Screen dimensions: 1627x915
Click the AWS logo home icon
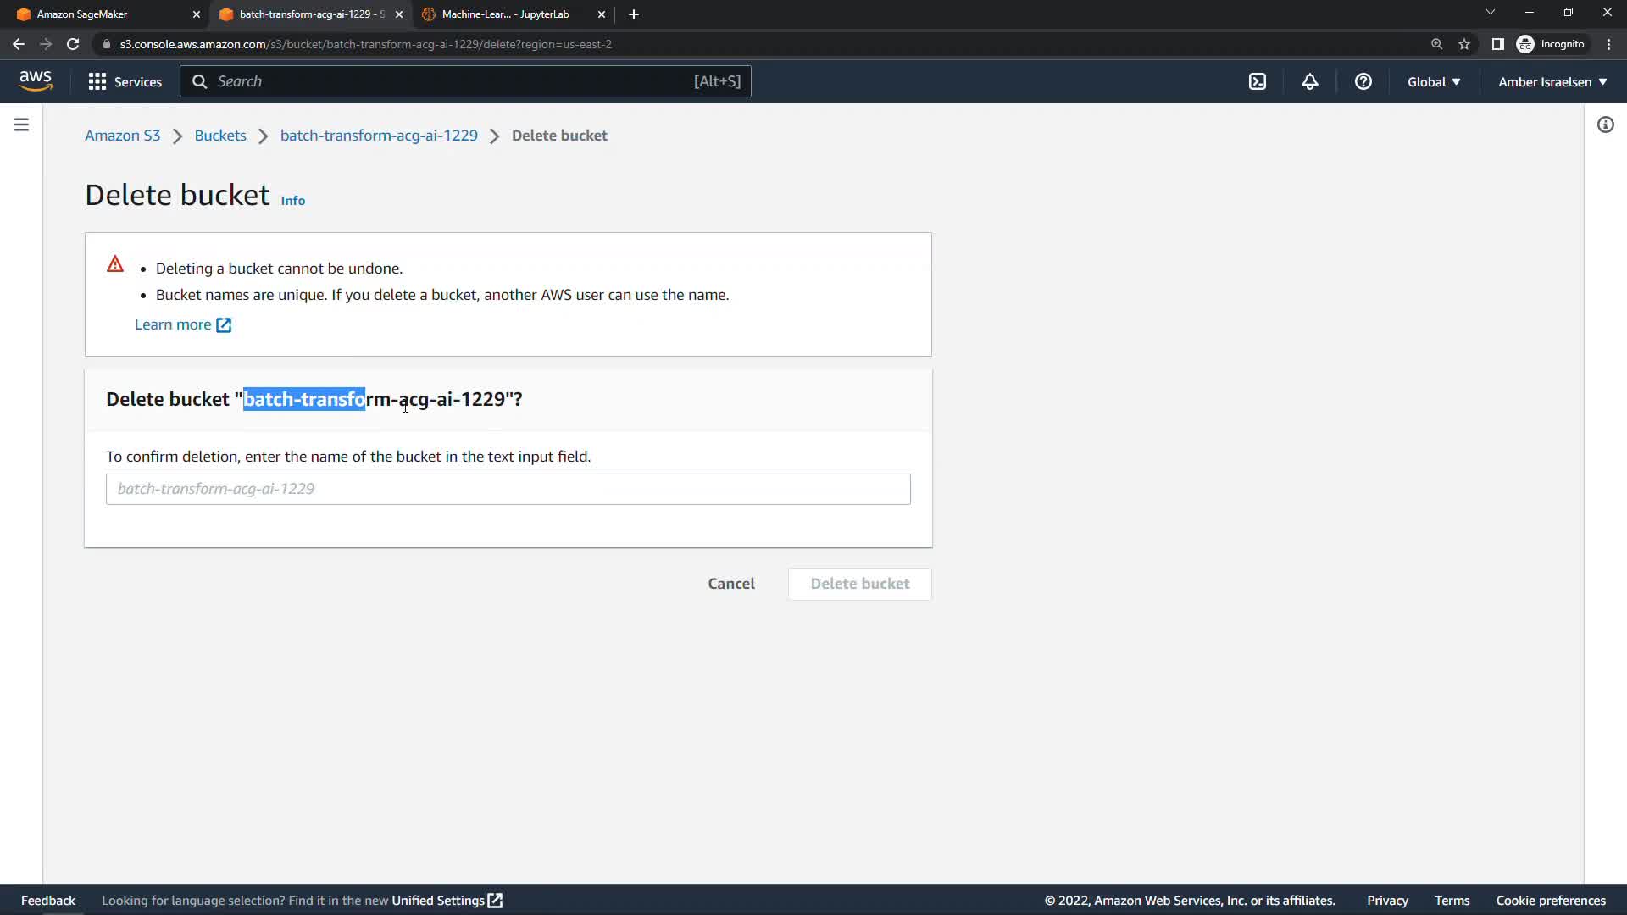36,81
